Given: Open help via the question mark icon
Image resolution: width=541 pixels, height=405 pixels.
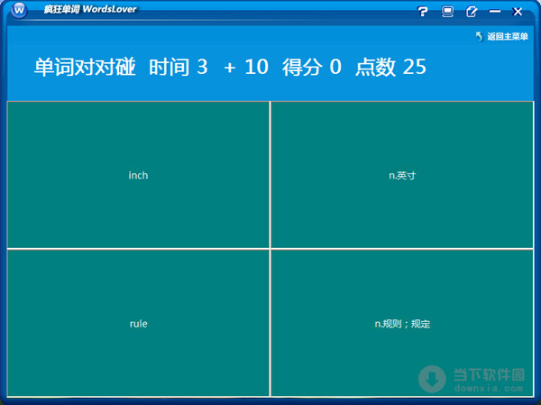Looking at the screenshot, I should point(423,12).
